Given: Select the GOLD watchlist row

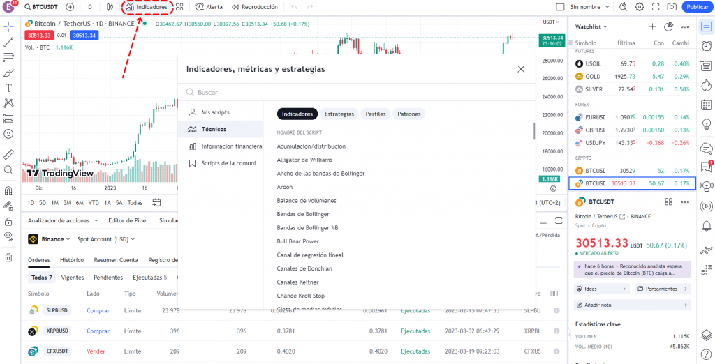Looking at the screenshot, I should coord(632,77).
